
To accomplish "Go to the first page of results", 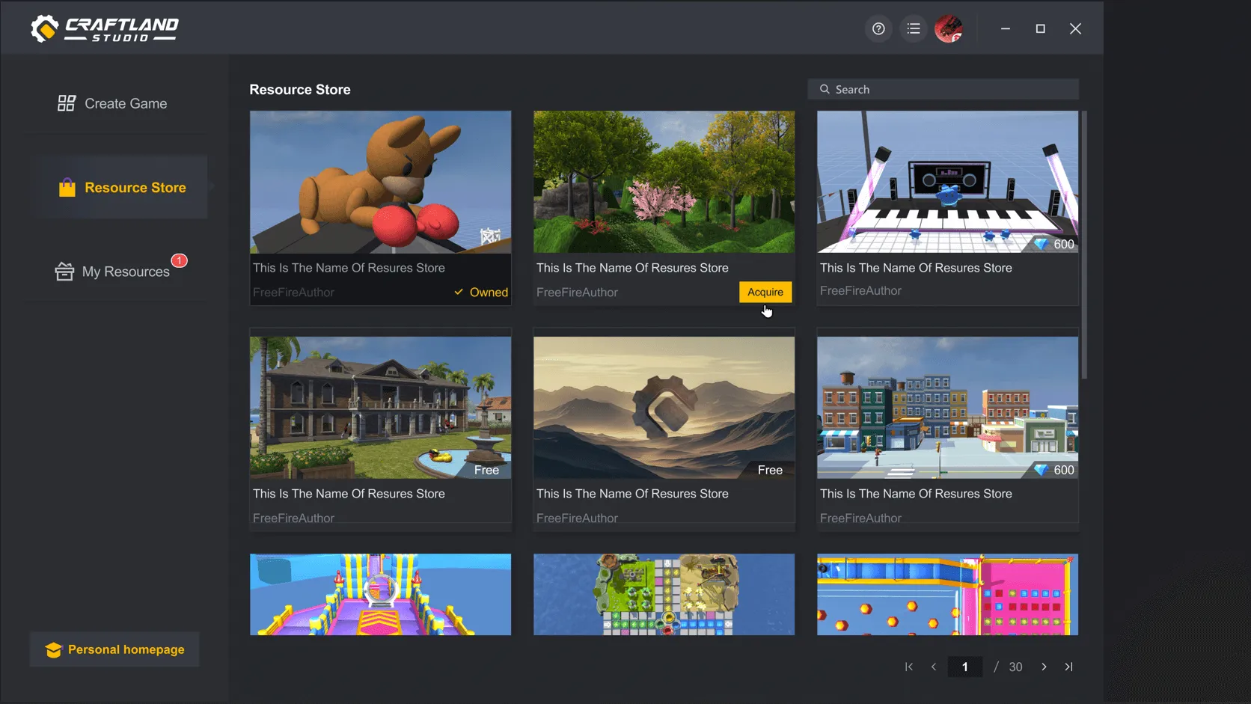I will coord(909,667).
